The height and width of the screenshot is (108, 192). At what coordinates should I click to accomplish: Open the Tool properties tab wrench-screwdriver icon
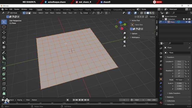coord(161,48)
